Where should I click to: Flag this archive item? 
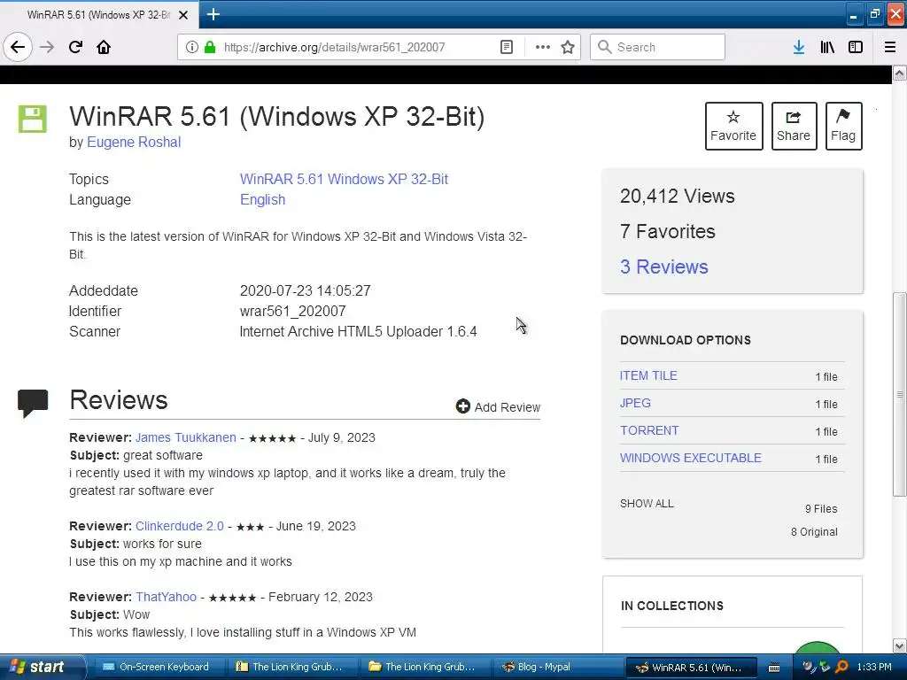[x=843, y=126]
